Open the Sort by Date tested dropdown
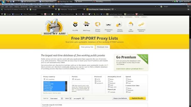This screenshot has width=191, height=107. 56,98
